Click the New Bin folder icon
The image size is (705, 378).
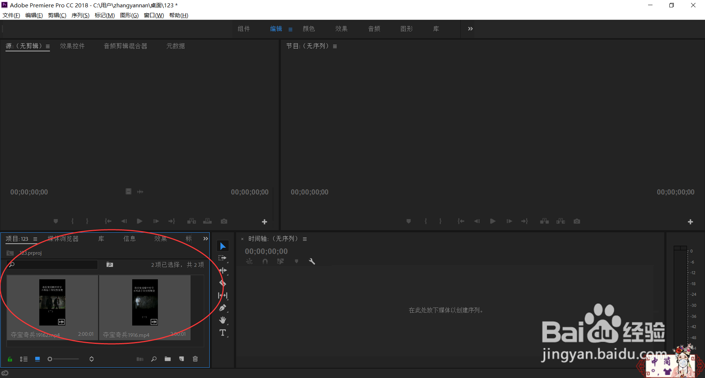click(168, 359)
